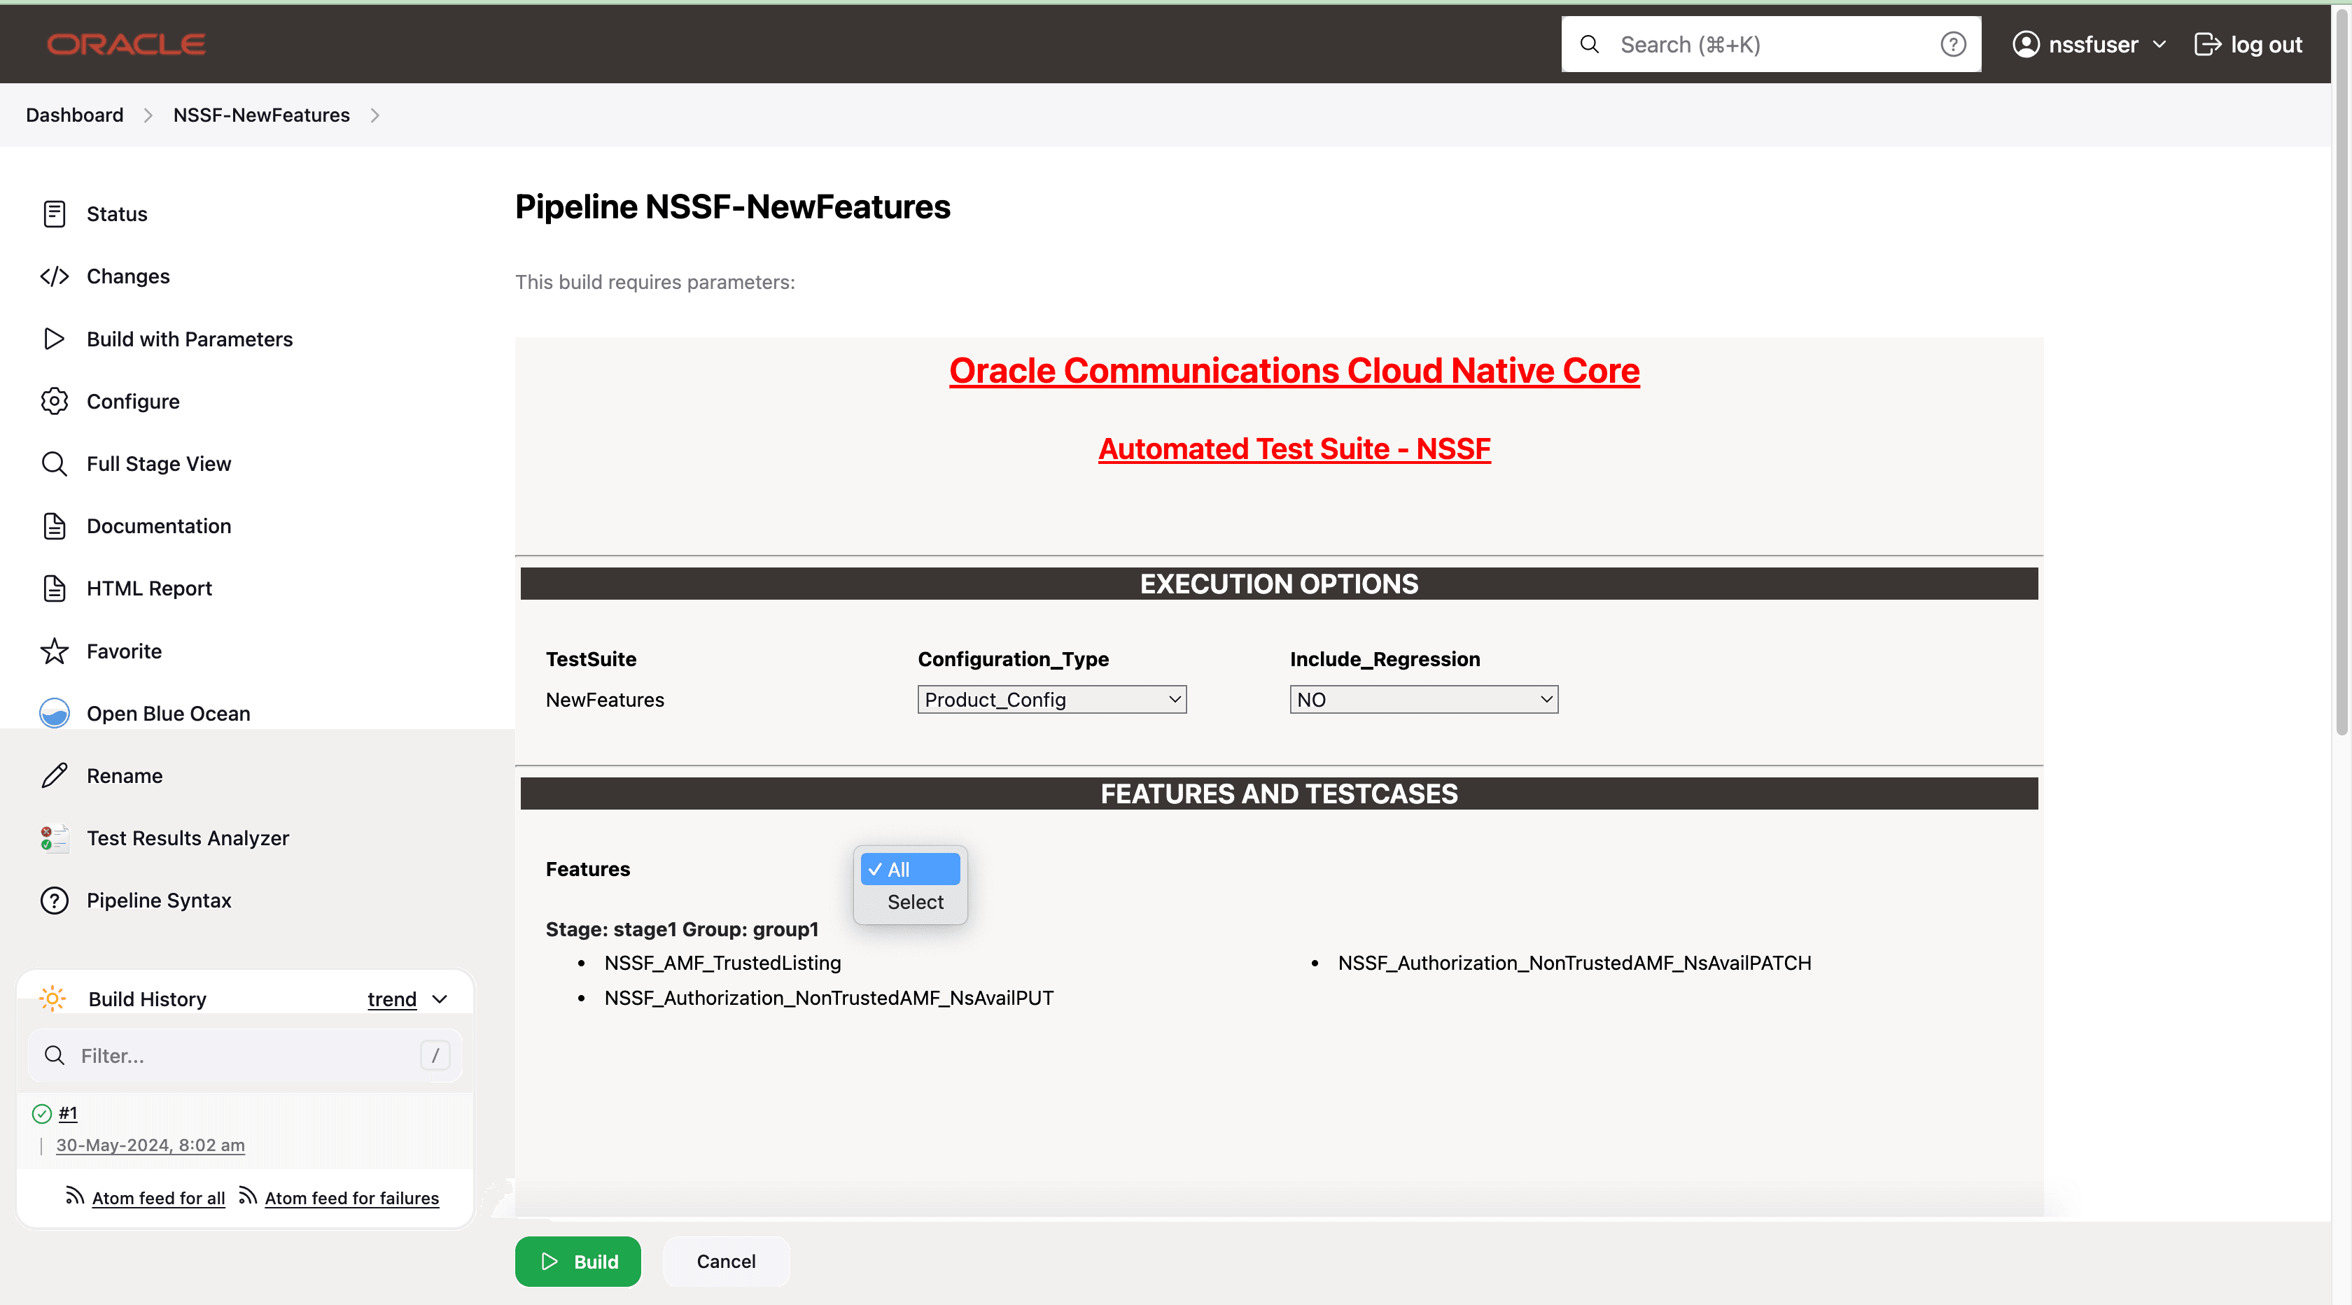Navigate to Dashboard breadcrumb
2352x1305 pixels.
coord(74,115)
